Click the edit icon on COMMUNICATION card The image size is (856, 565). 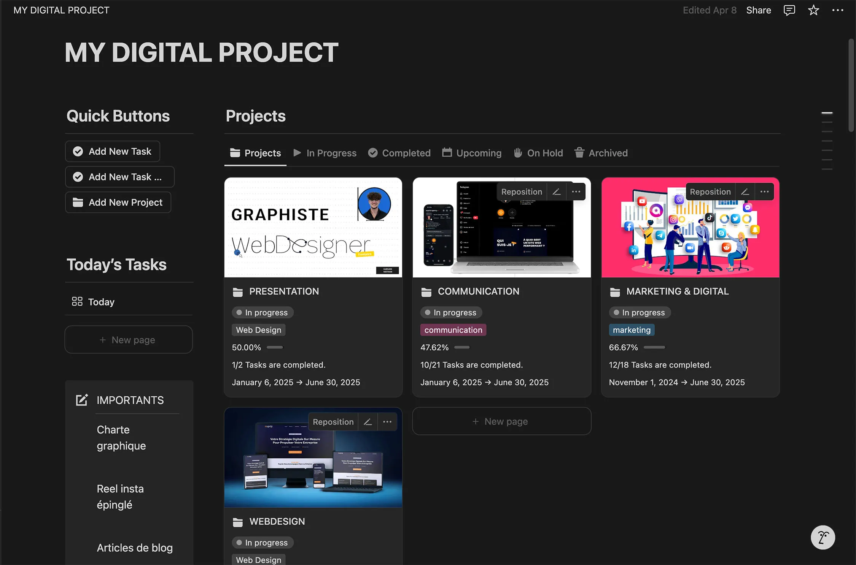557,192
